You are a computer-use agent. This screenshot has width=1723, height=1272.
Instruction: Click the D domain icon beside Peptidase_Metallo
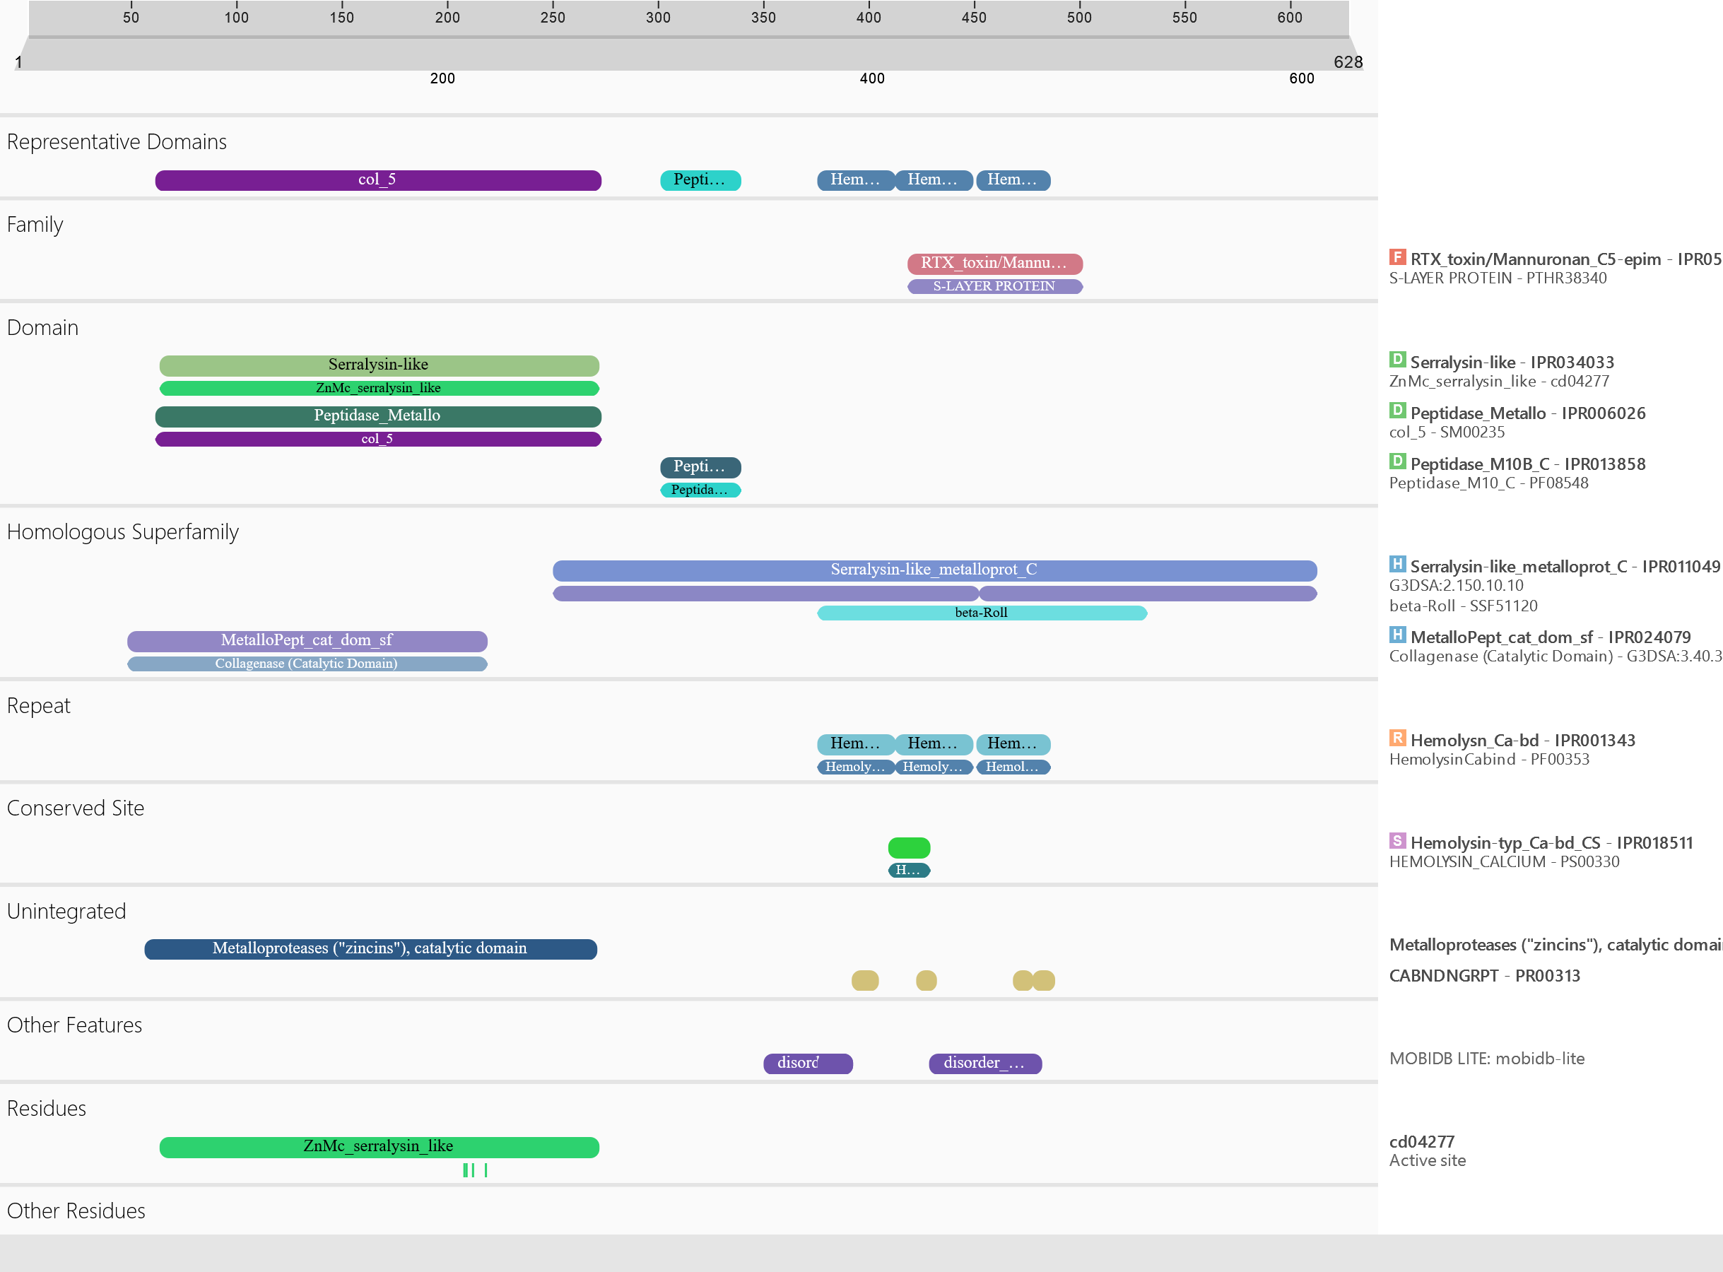coord(1397,411)
